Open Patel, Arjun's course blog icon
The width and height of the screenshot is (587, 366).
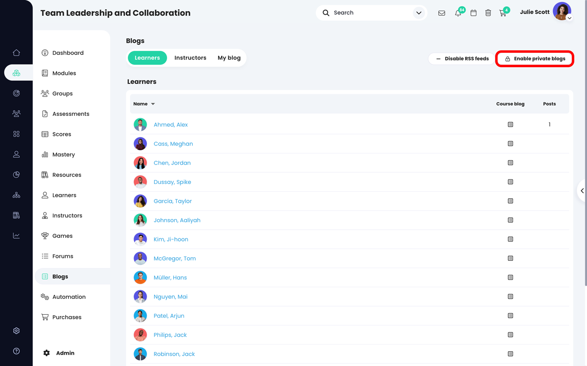(510, 316)
